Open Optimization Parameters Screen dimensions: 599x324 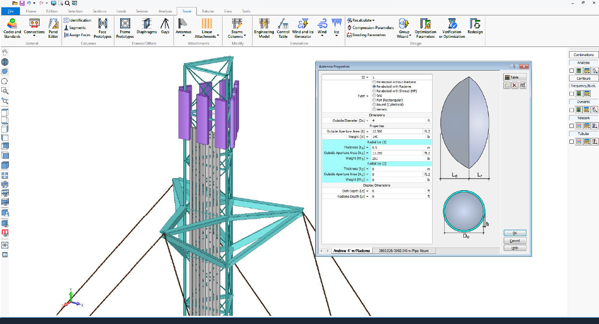click(x=425, y=28)
